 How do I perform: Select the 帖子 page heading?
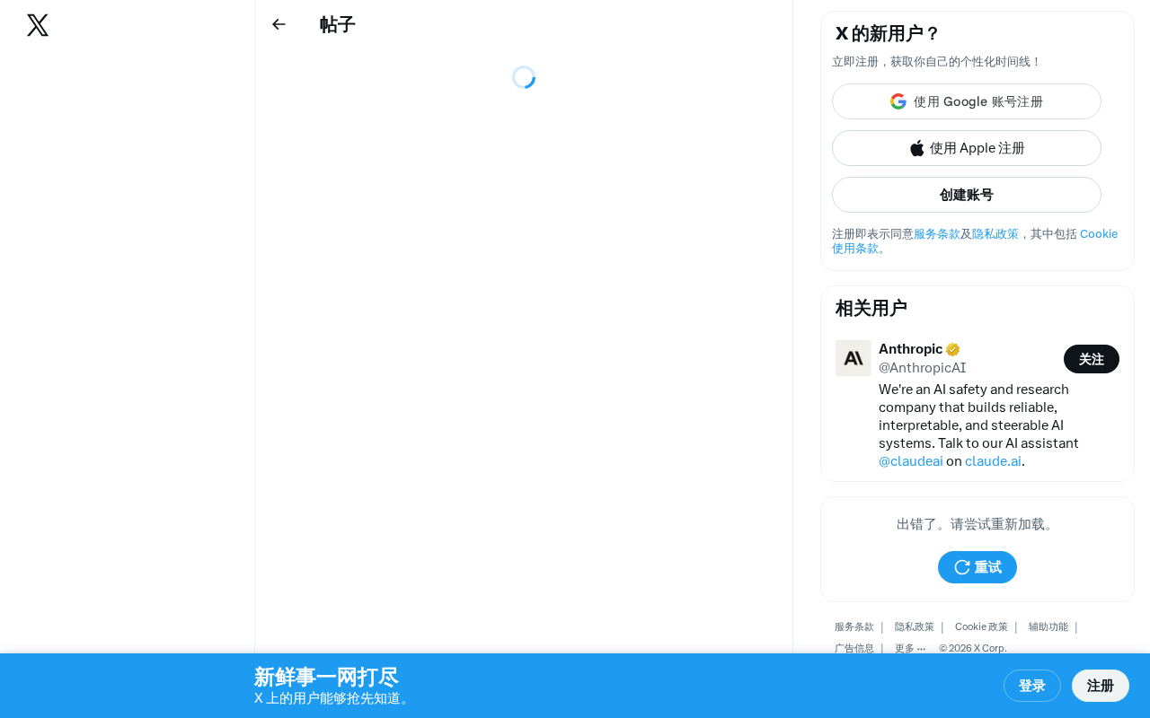click(338, 24)
